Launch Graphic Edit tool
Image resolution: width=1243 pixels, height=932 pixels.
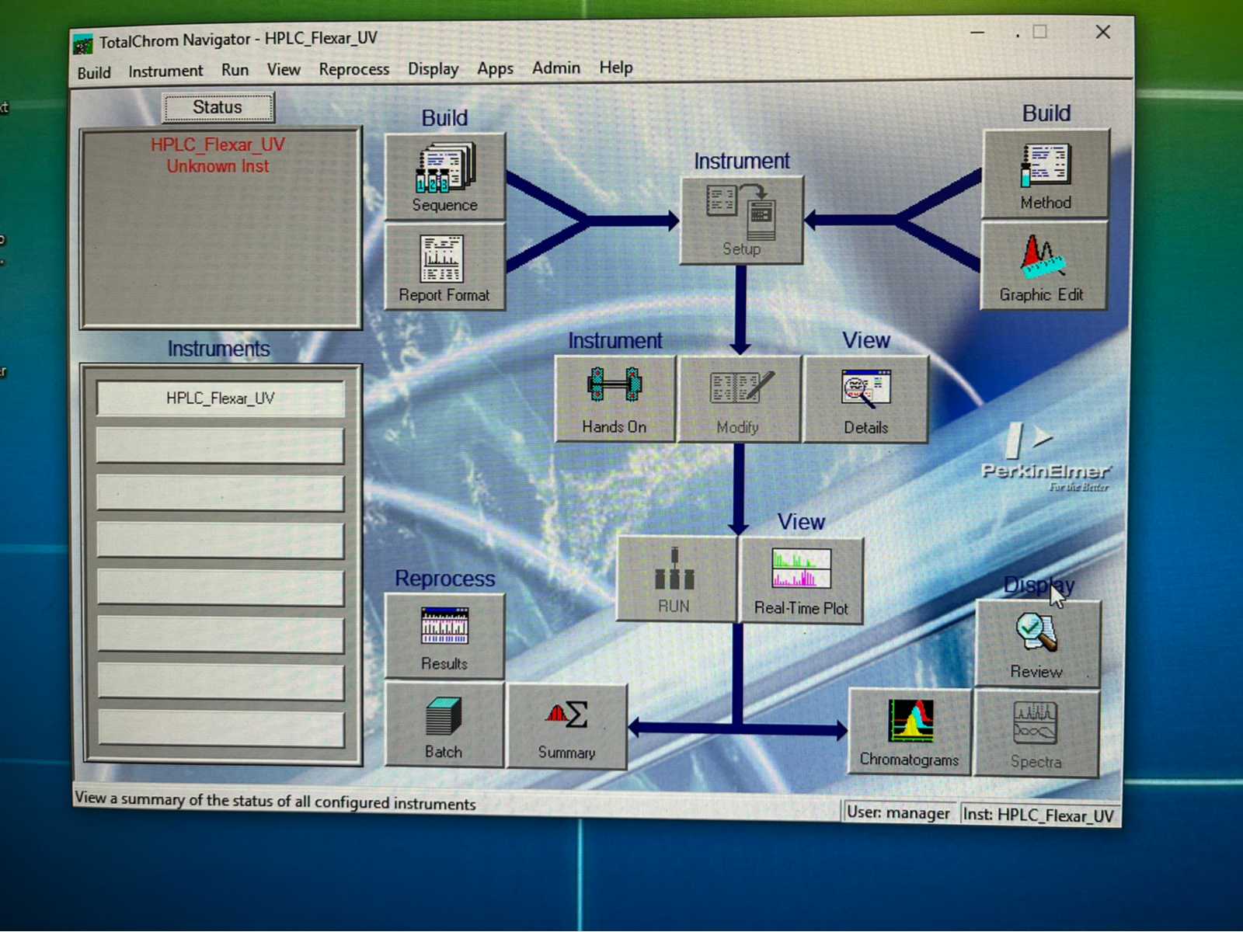coord(1043,266)
